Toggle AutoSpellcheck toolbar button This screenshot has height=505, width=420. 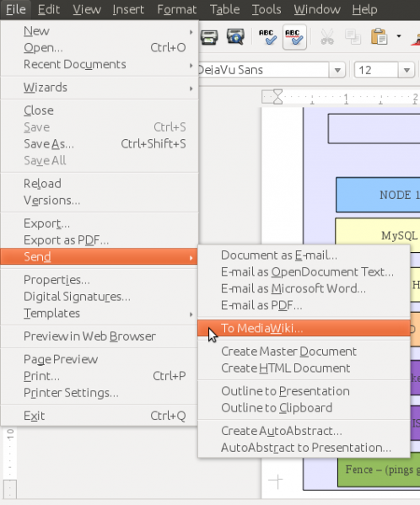pos(294,37)
